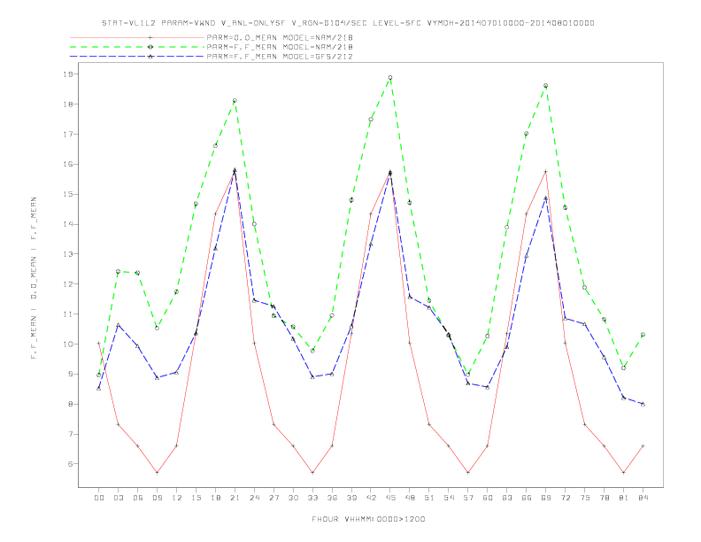Click y-axis tick label 14
Screen dimensions: 701x542
tap(67, 224)
